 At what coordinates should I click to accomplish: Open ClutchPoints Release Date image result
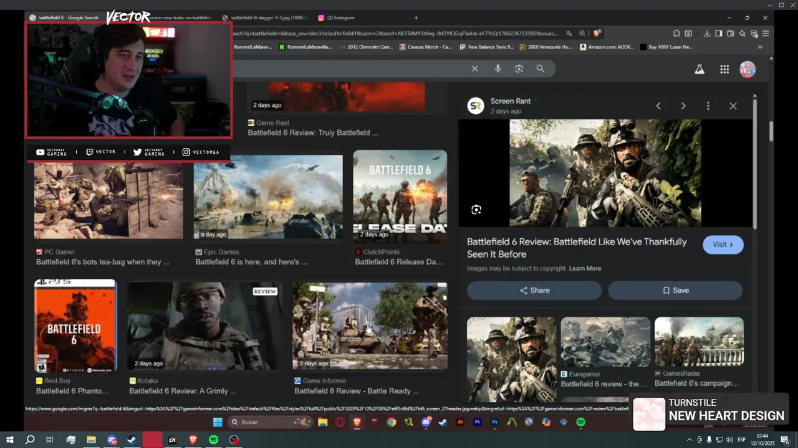point(400,197)
